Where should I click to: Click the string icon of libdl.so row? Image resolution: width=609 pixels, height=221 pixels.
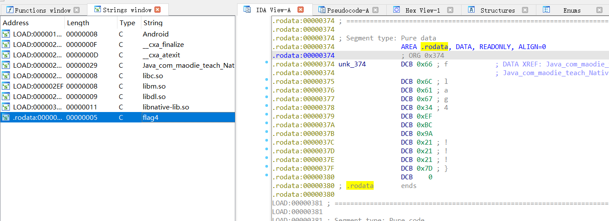pos(6,96)
